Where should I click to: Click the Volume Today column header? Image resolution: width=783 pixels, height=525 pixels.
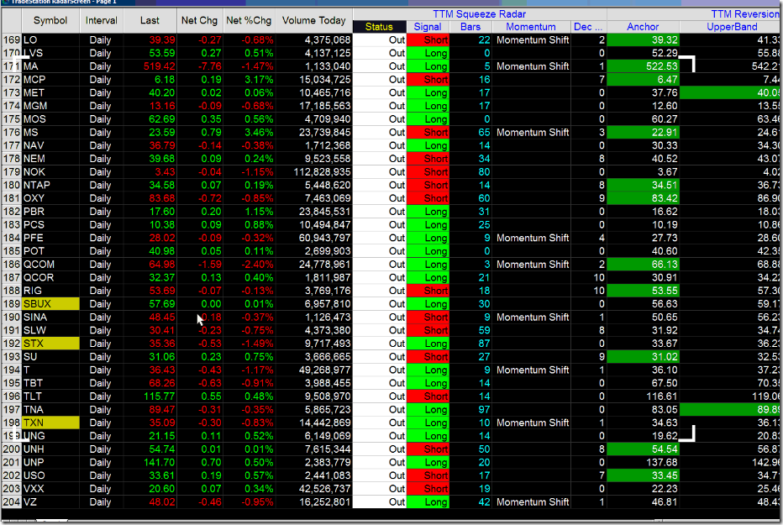tap(313, 20)
